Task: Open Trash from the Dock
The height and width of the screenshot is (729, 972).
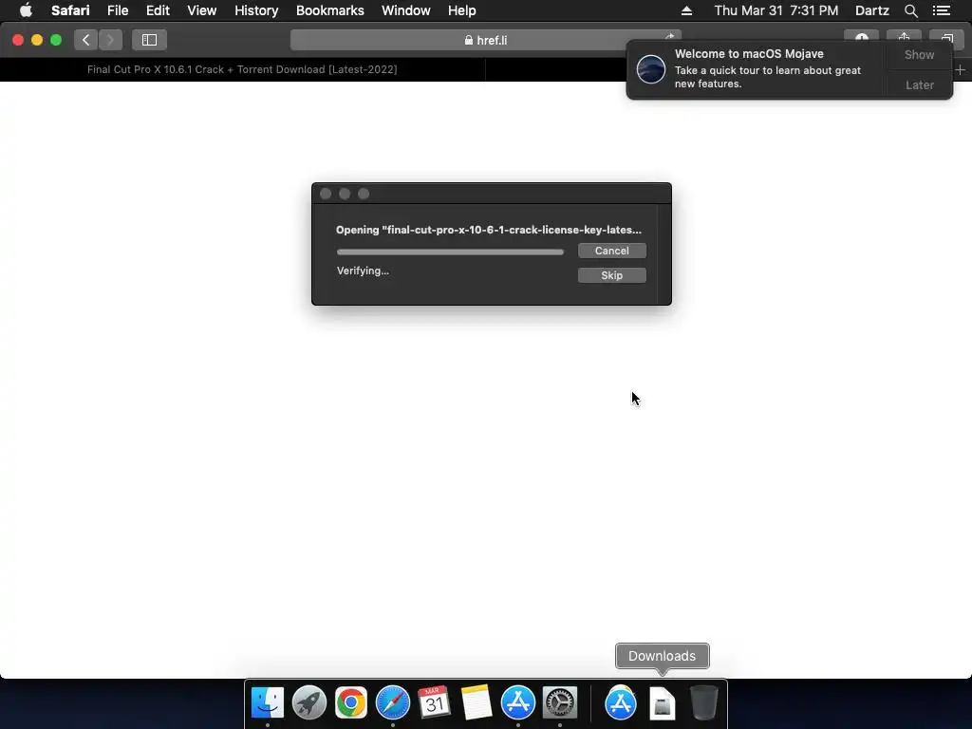Action: (x=704, y=702)
